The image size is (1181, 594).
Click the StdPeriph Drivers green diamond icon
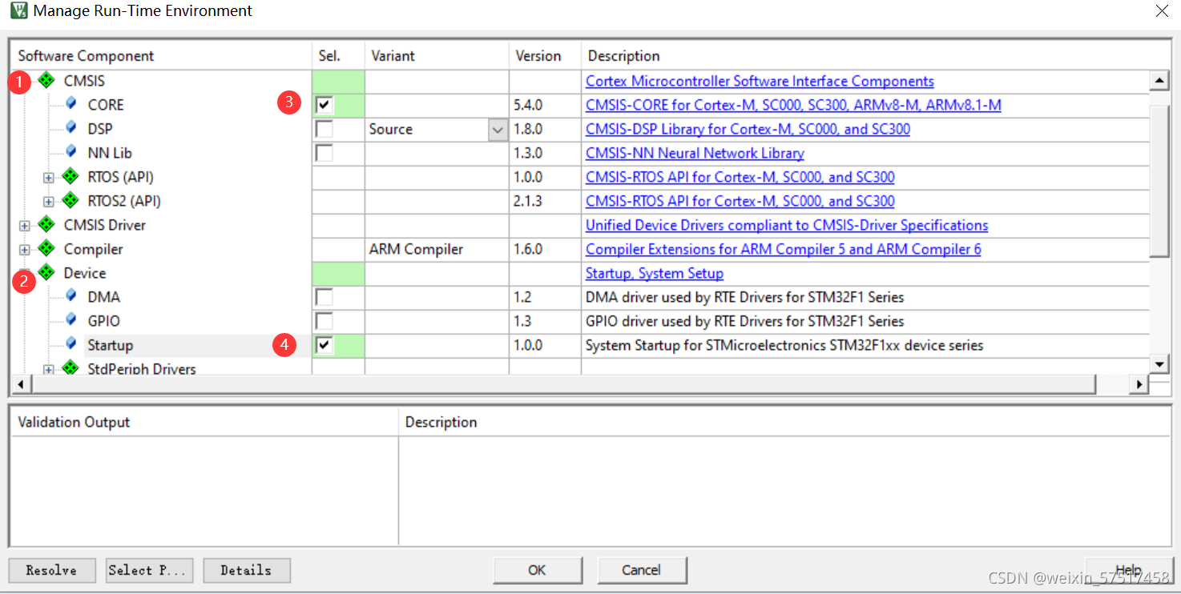(71, 368)
